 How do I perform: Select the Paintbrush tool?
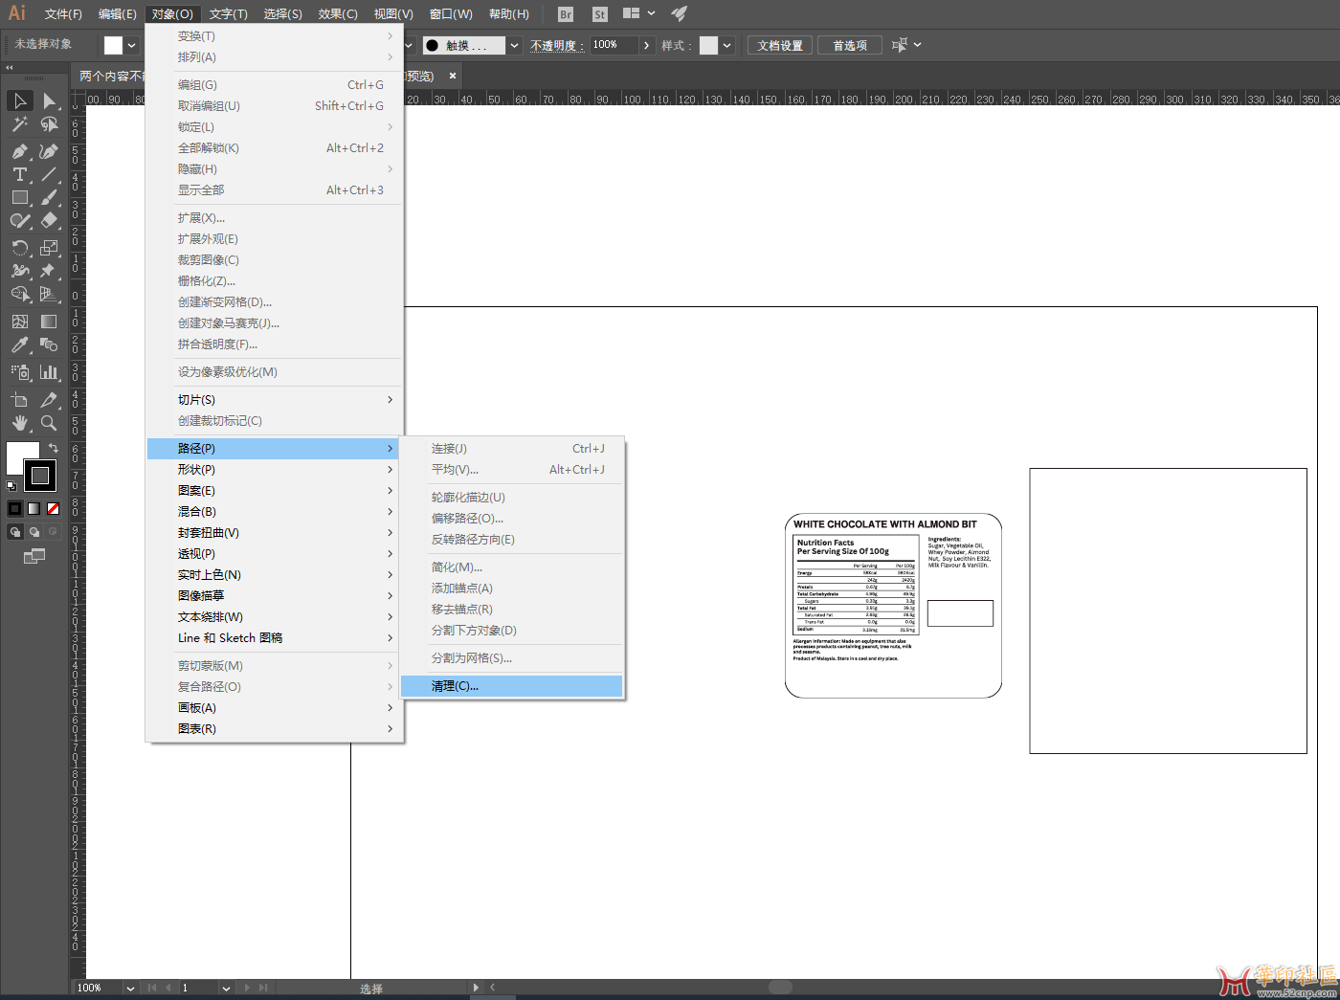(49, 197)
